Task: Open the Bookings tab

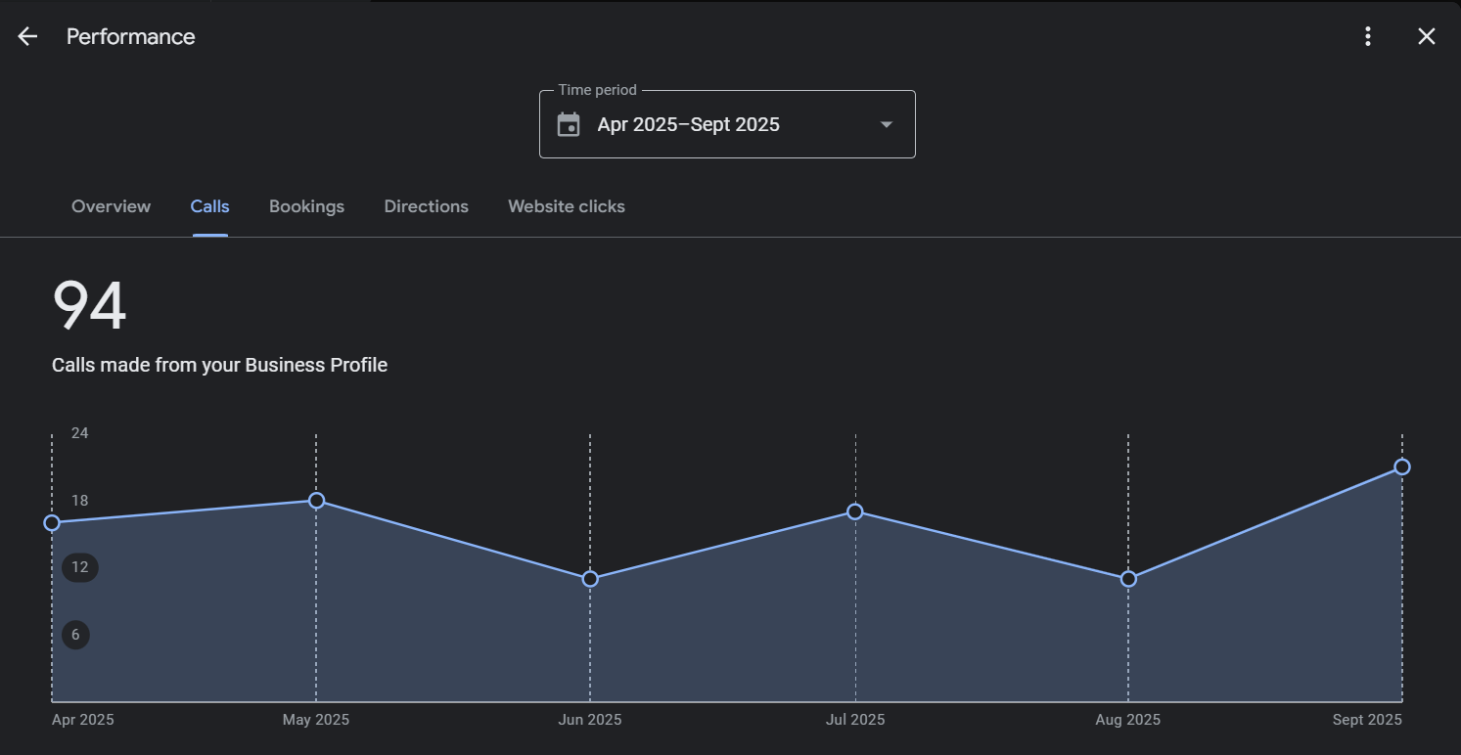Action: pos(306,206)
